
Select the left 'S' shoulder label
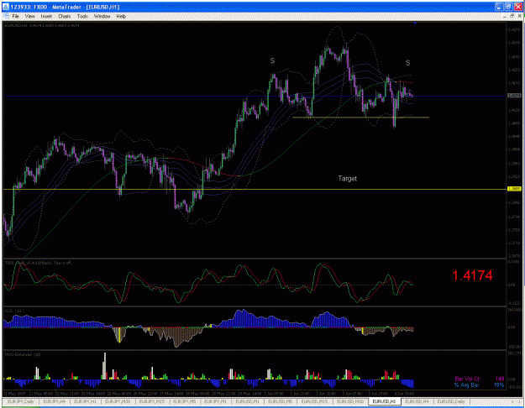pos(272,60)
